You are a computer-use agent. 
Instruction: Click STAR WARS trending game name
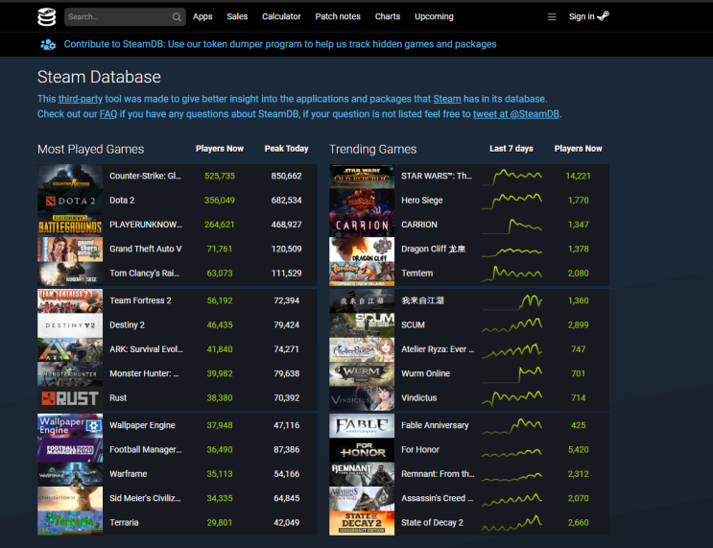click(x=437, y=176)
